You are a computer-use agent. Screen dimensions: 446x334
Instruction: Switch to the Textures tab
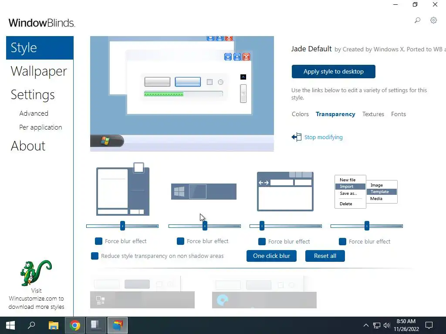pos(373,114)
